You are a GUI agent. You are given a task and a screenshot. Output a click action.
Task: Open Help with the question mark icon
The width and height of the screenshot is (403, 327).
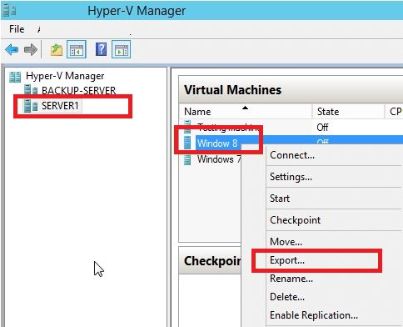(101, 49)
